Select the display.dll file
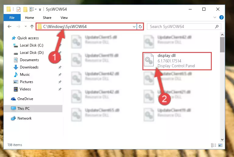234x157 pixels. pos(177,61)
